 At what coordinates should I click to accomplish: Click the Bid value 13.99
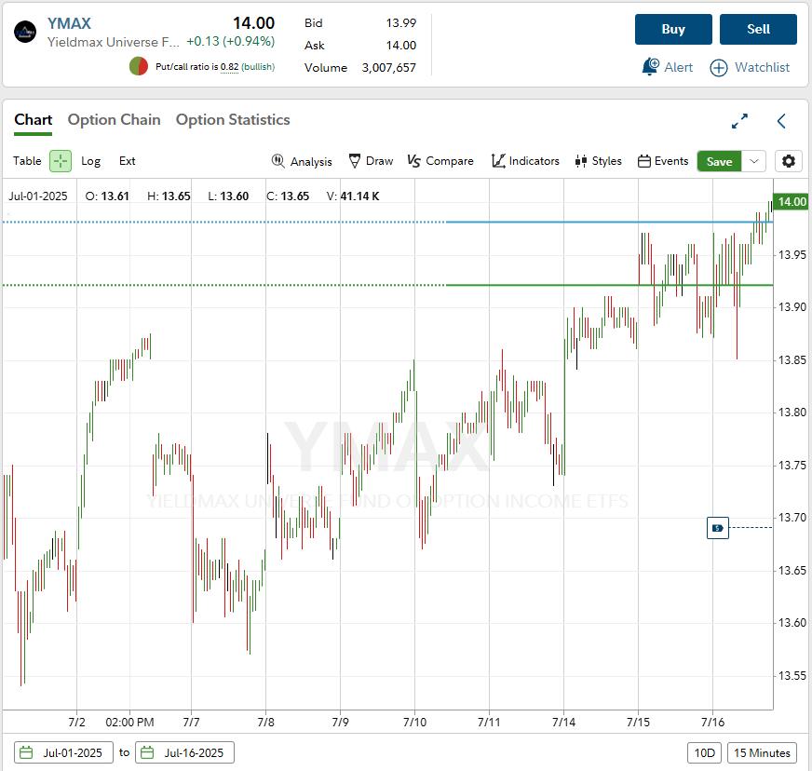(x=400, y=22)
